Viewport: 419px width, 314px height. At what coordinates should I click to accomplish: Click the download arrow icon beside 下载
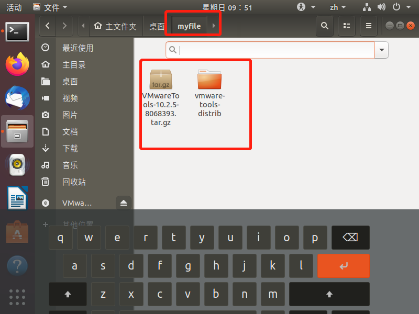point(46,148)
